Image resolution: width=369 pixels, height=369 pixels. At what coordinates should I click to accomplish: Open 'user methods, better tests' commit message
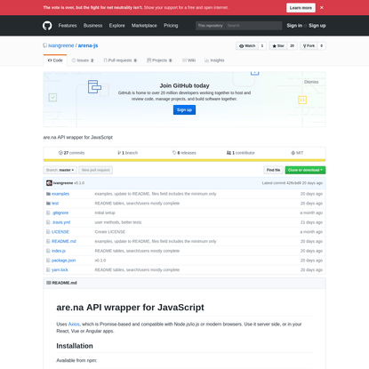(118, 222)
